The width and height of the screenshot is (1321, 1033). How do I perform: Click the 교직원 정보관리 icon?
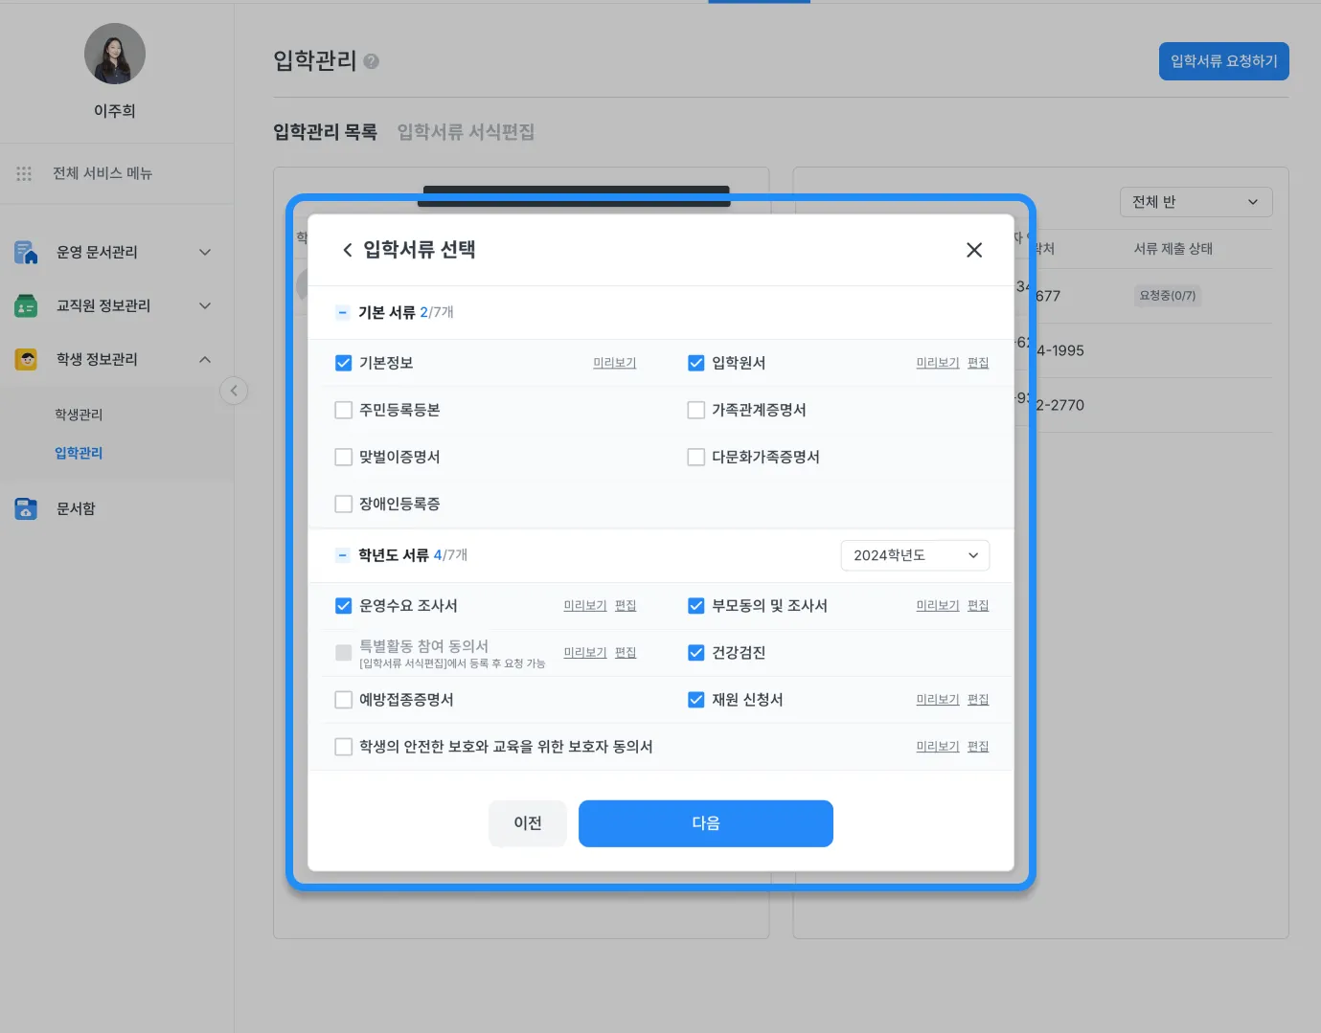point(26,305)
